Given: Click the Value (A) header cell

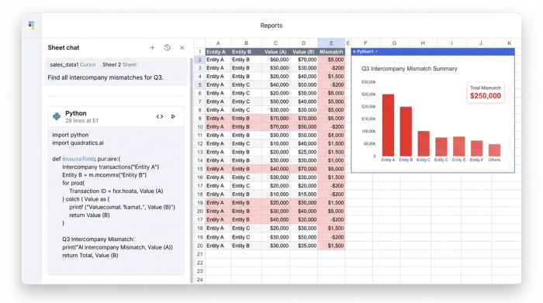Looking at the screenshot, I should point(275,52).
